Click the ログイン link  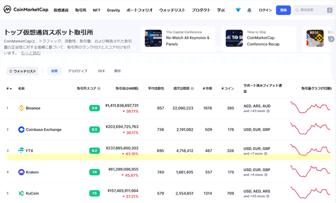(x=265, y=10)
